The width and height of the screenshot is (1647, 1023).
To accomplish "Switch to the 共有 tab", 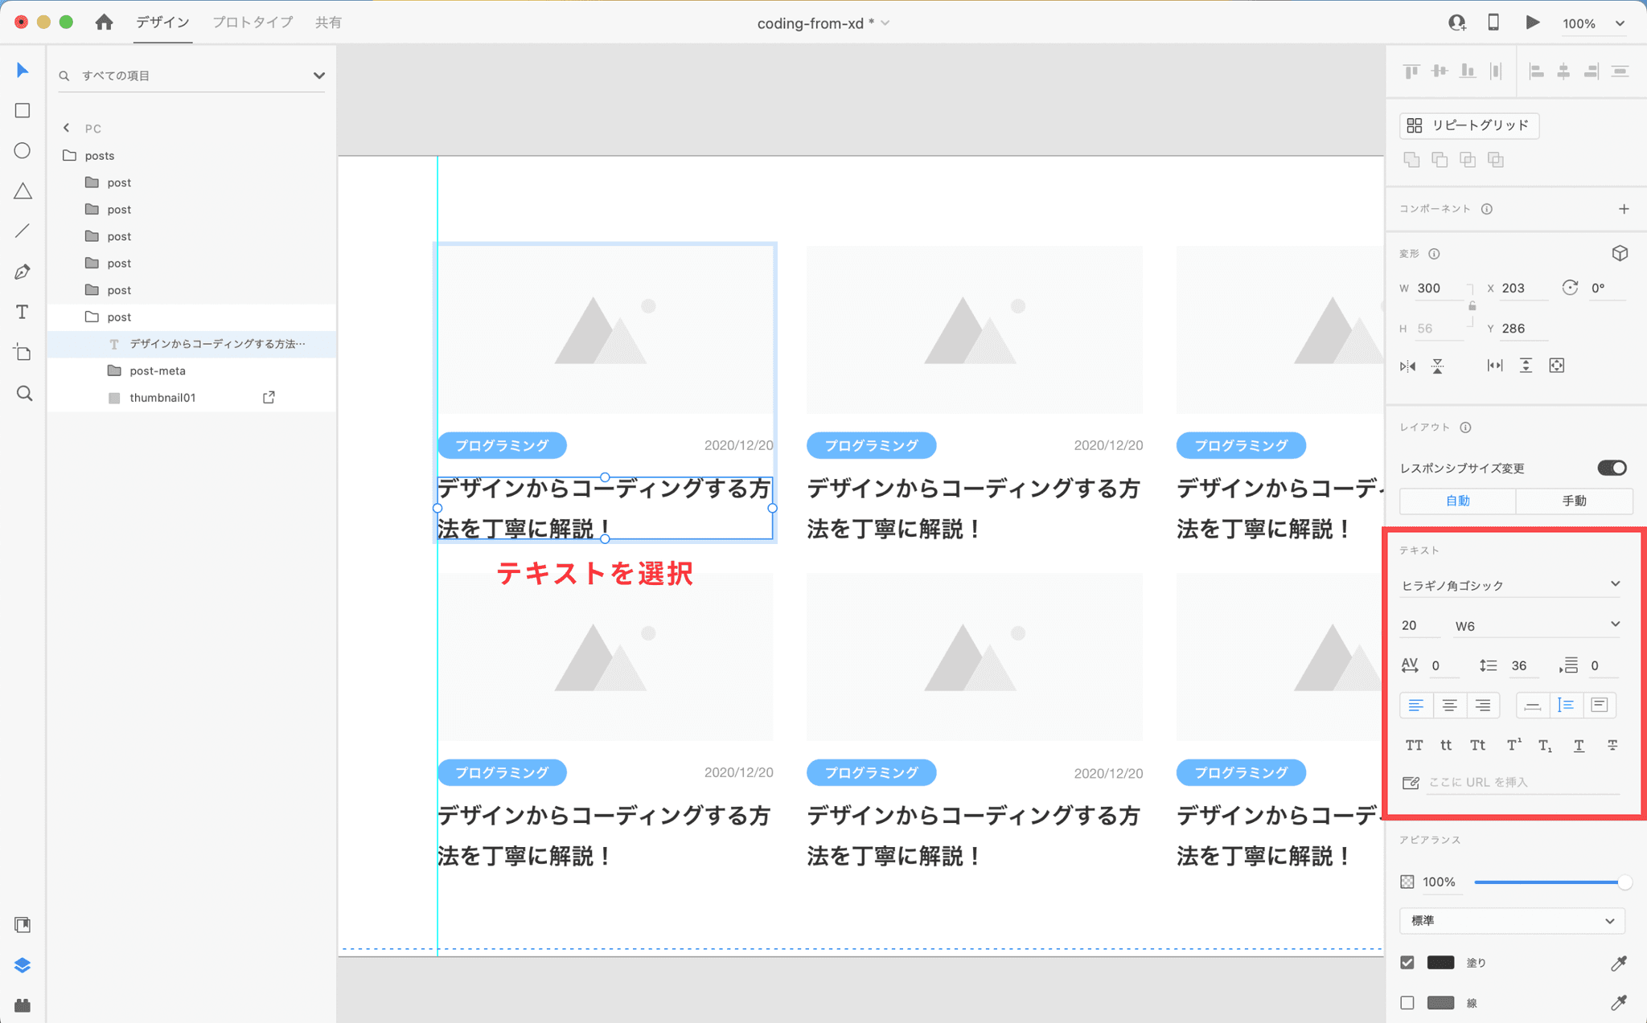I will coord(328,23).
